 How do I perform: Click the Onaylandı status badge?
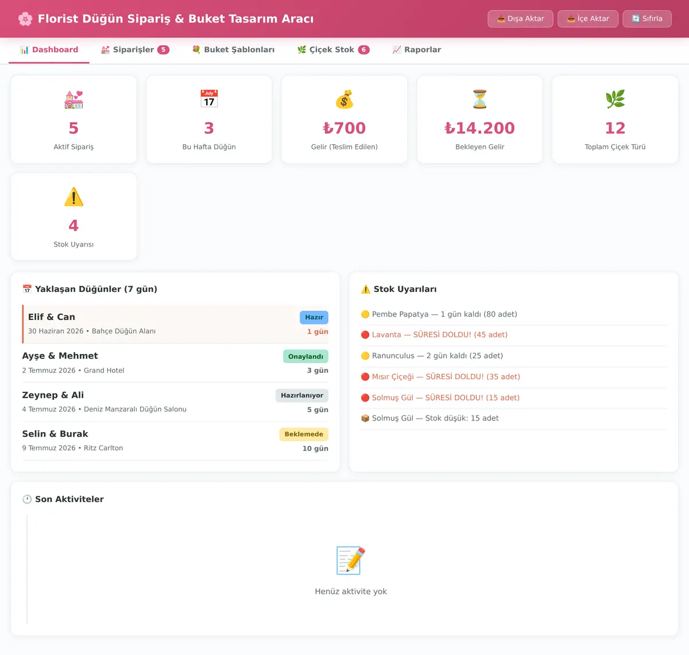click(305, 356)
